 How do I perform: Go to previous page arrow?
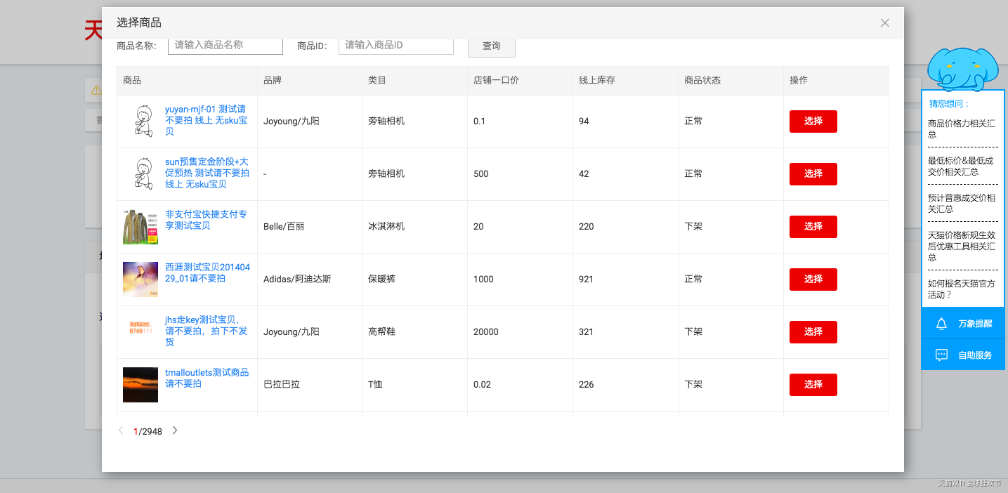coord(121,430)
